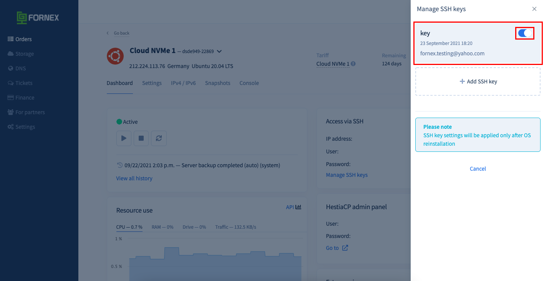Select the CPU — 0.7 % resource tab

coord(129,227)
